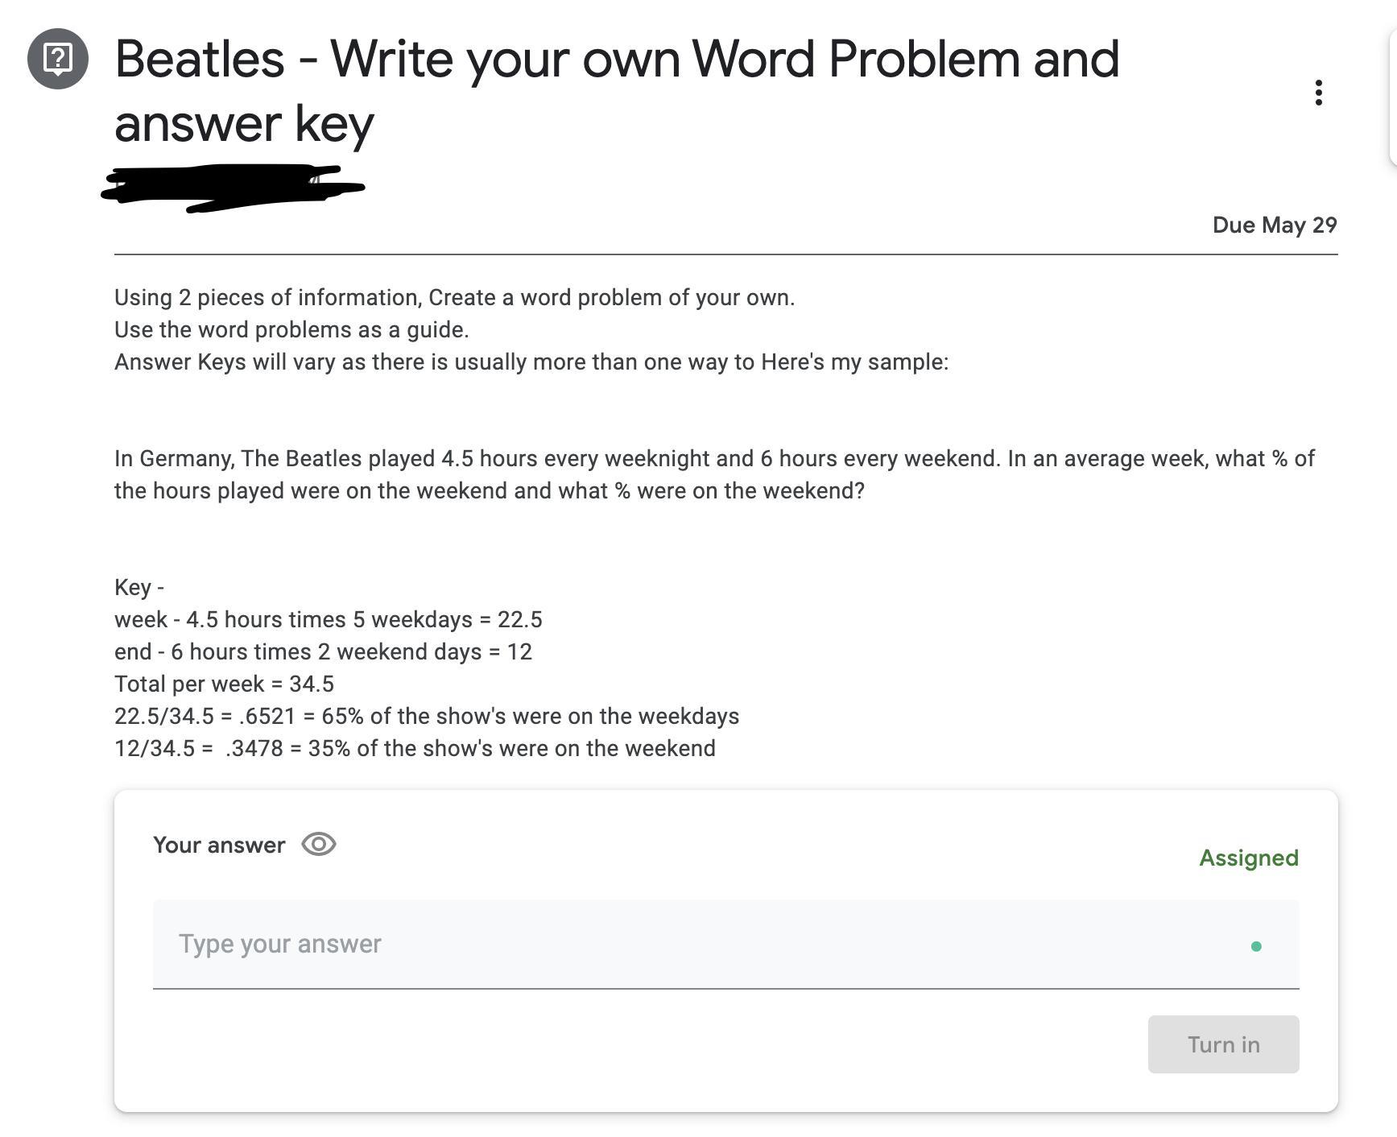Click the 12/34.5 = .3478 calculation line
1397x1137 pixels.
coord(414,749)
